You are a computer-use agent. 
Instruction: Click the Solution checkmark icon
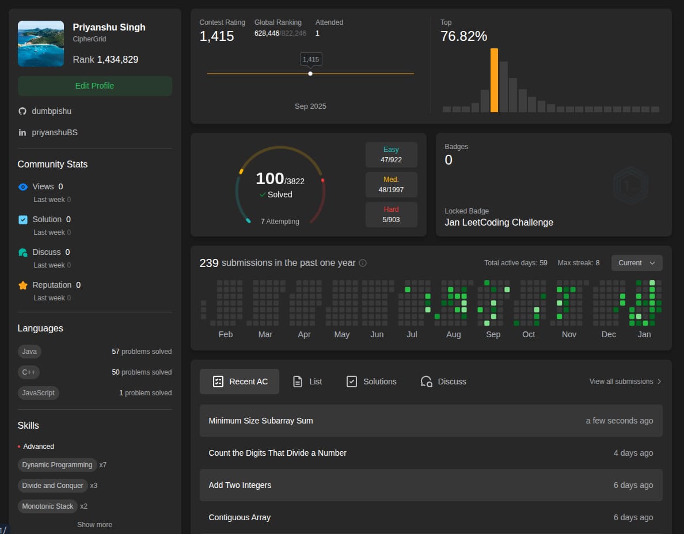pos(23,220)
